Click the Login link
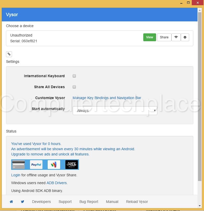Viewport: 204px width, 211px height. tap(16, 175)
